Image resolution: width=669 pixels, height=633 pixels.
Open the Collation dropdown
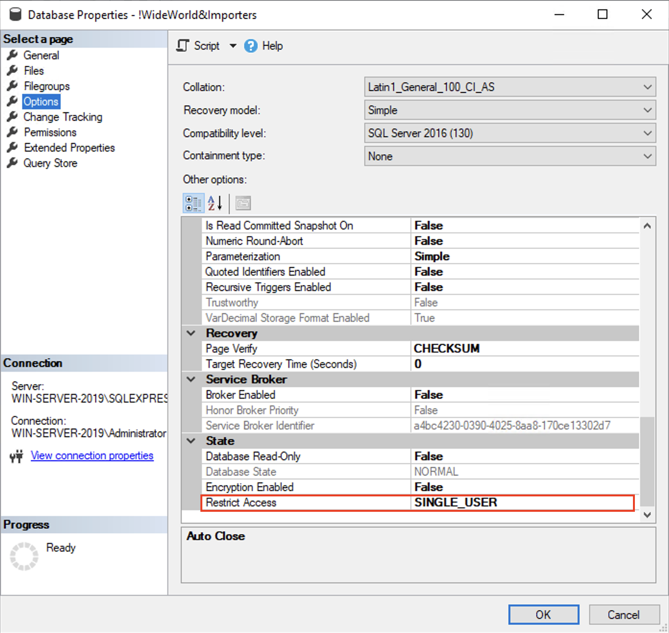510,87
